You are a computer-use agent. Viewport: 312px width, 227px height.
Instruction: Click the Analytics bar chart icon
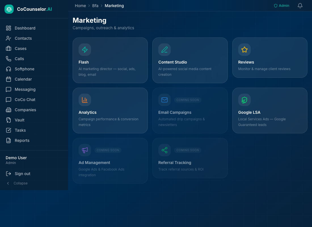(85, 100)
